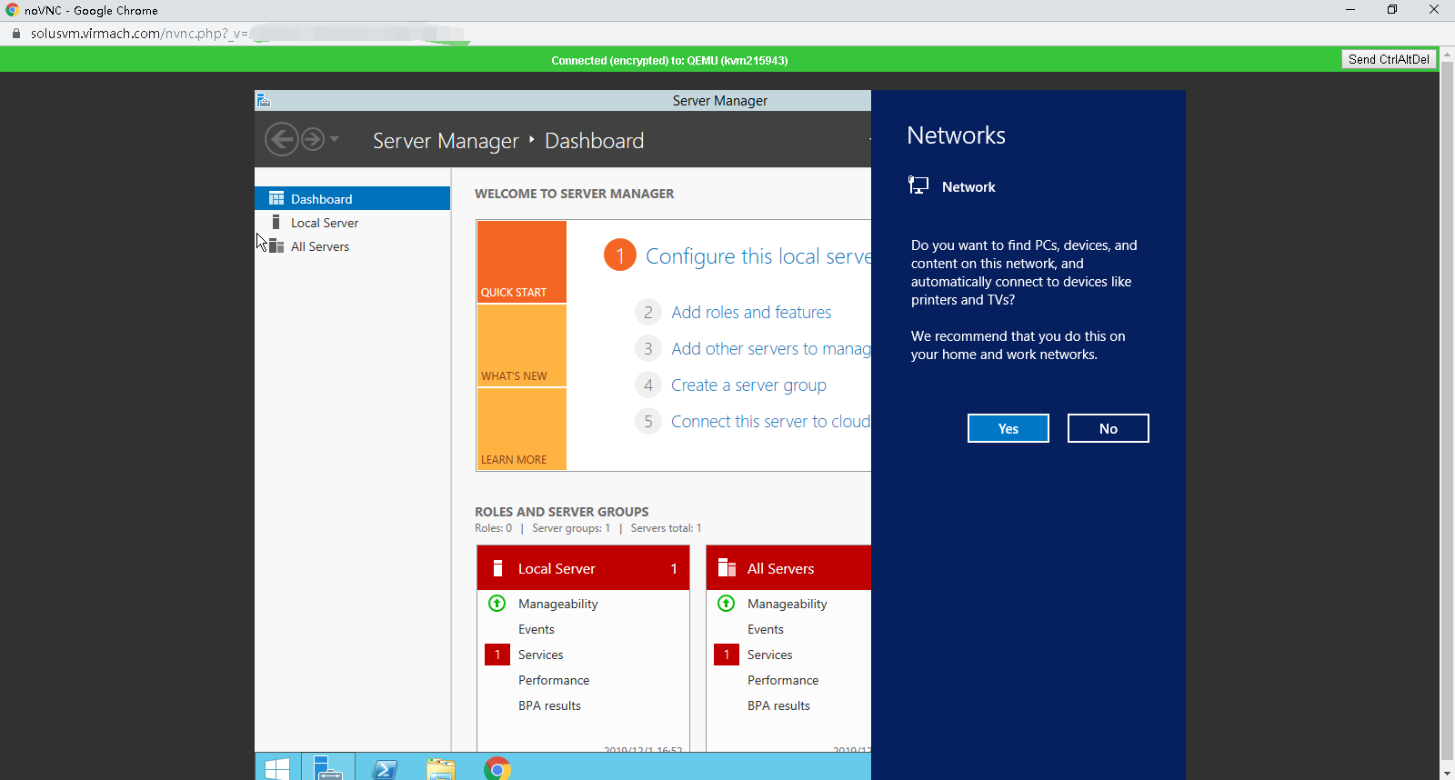Image resolution: width=1455 pixels, height=780 pixels.
Task: Click BPA results in the Local Server tile
Action: pos(549,705)
